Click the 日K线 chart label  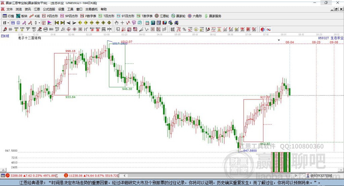pyautogui.click(x=5, y=36)
